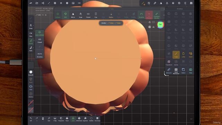This screenshot has height=125, width=222.
Task: Open the Layers cube menu
Action: 173,3
